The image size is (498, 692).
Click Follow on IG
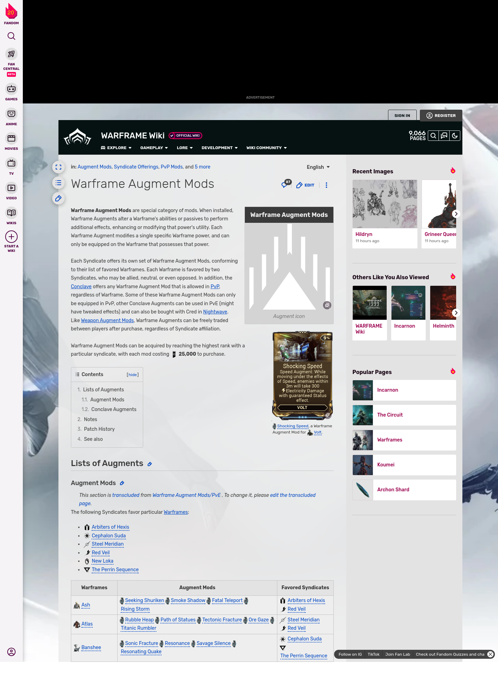(x=350, y=654)
